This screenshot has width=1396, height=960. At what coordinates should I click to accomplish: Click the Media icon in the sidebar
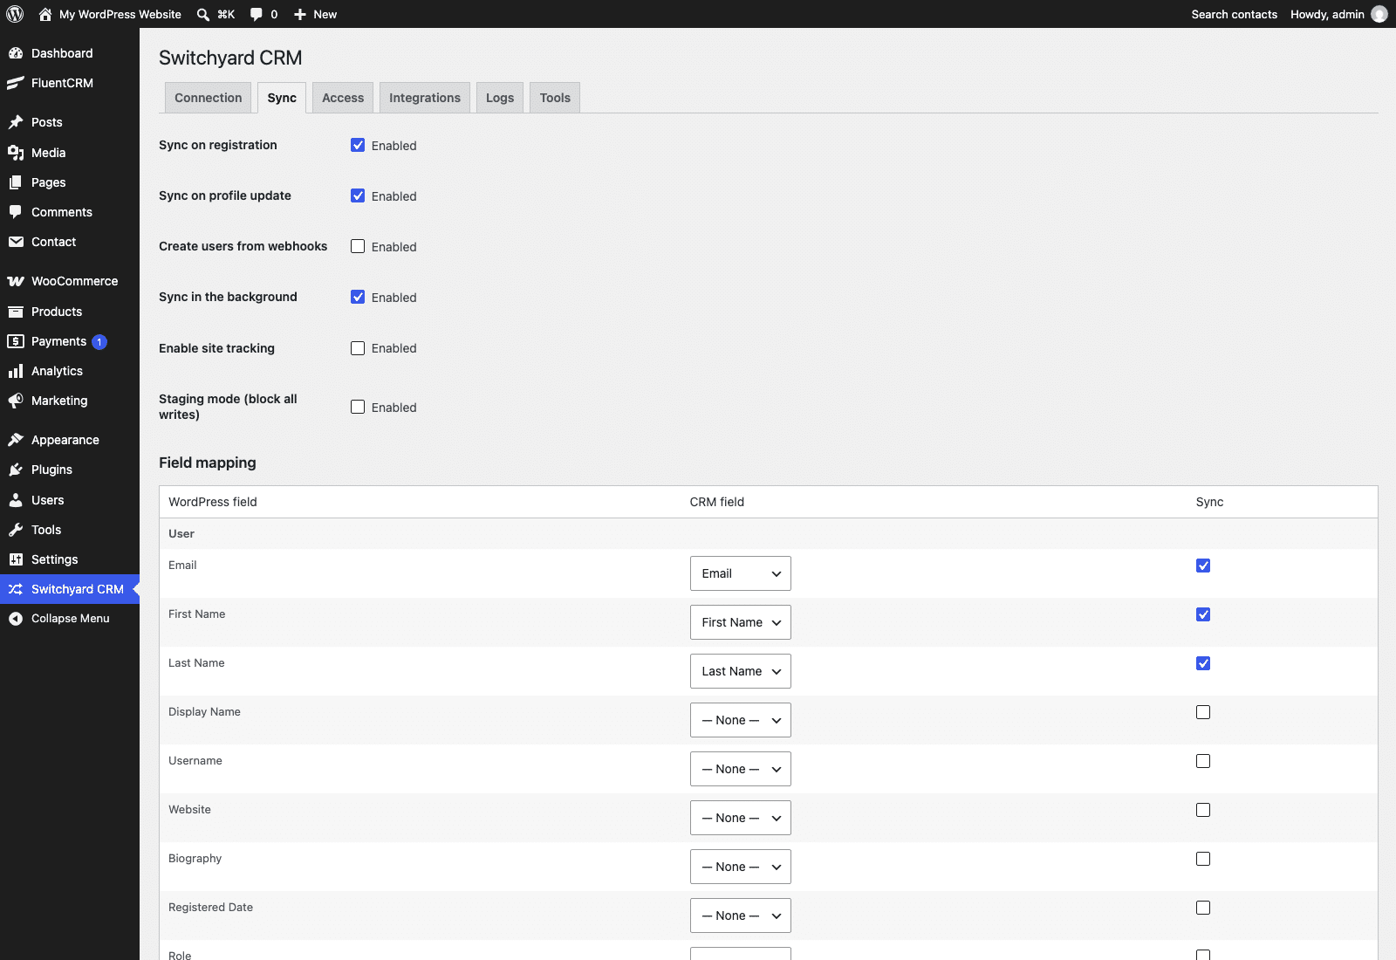tap(16, 153)
